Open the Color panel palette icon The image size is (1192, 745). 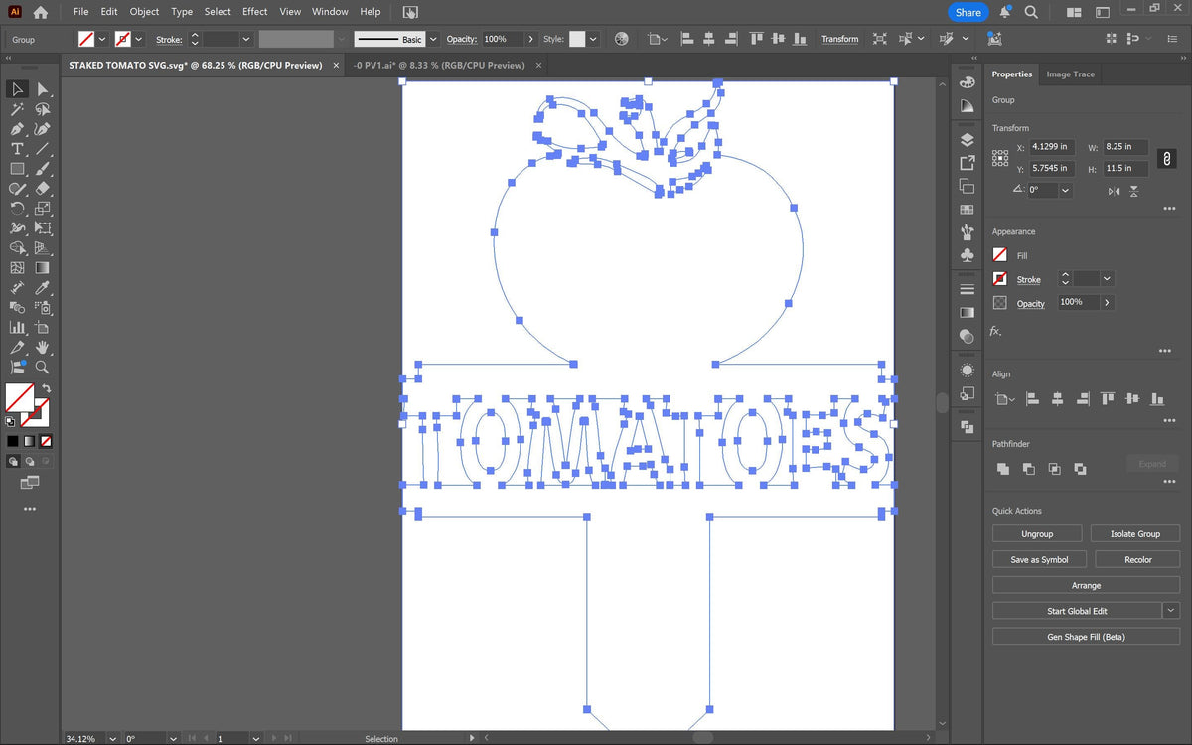968,82
